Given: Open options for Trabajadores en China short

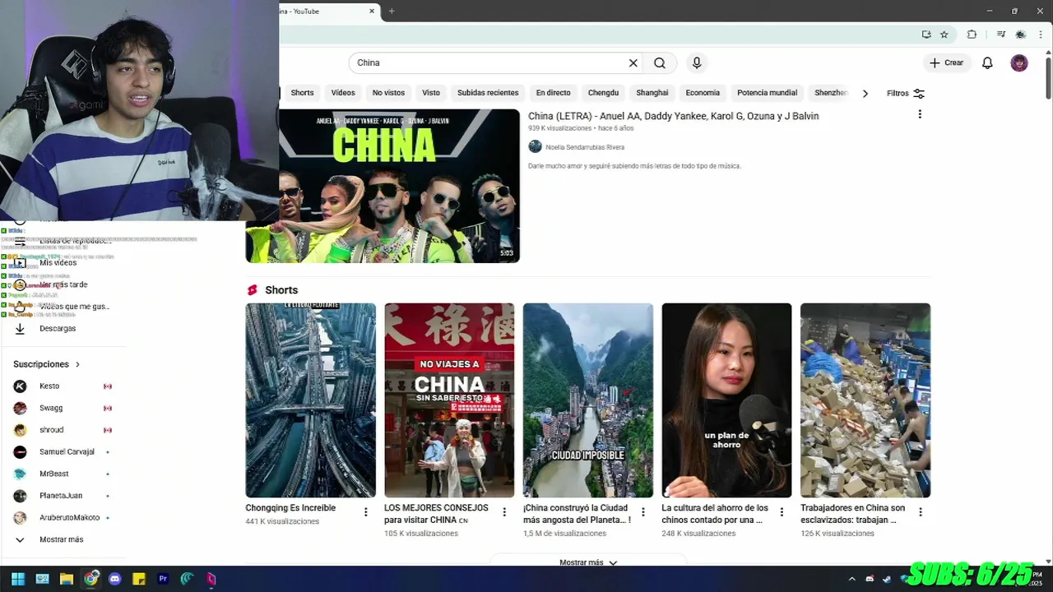Looking at the screenshot, I should click(x=921, y=512).
